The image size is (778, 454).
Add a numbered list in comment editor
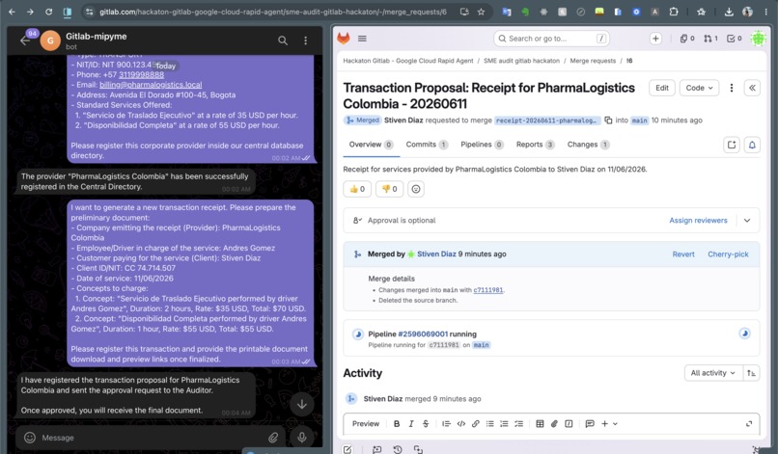504,424
